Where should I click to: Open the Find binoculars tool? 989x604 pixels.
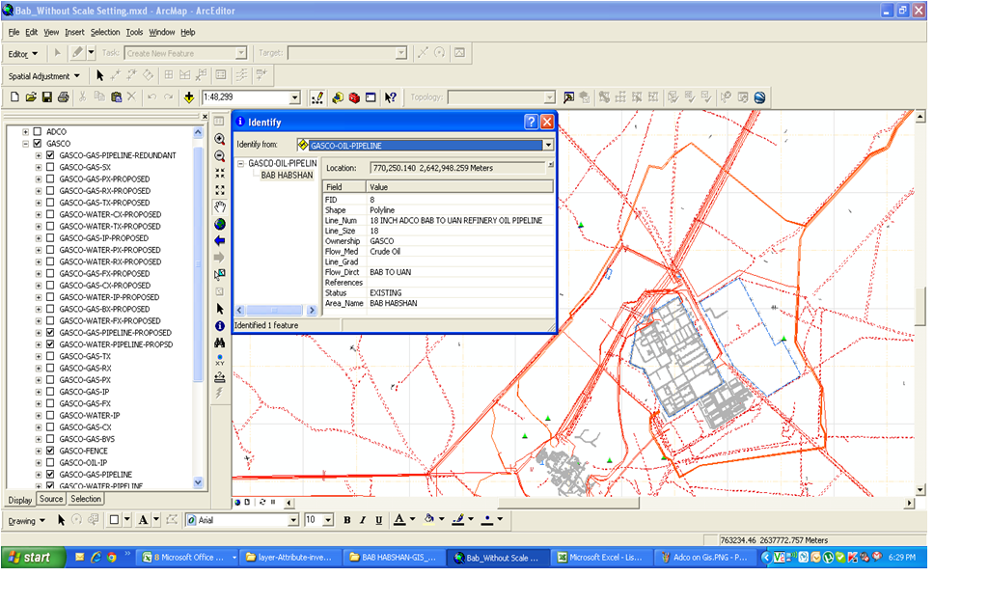pos(219,343)
